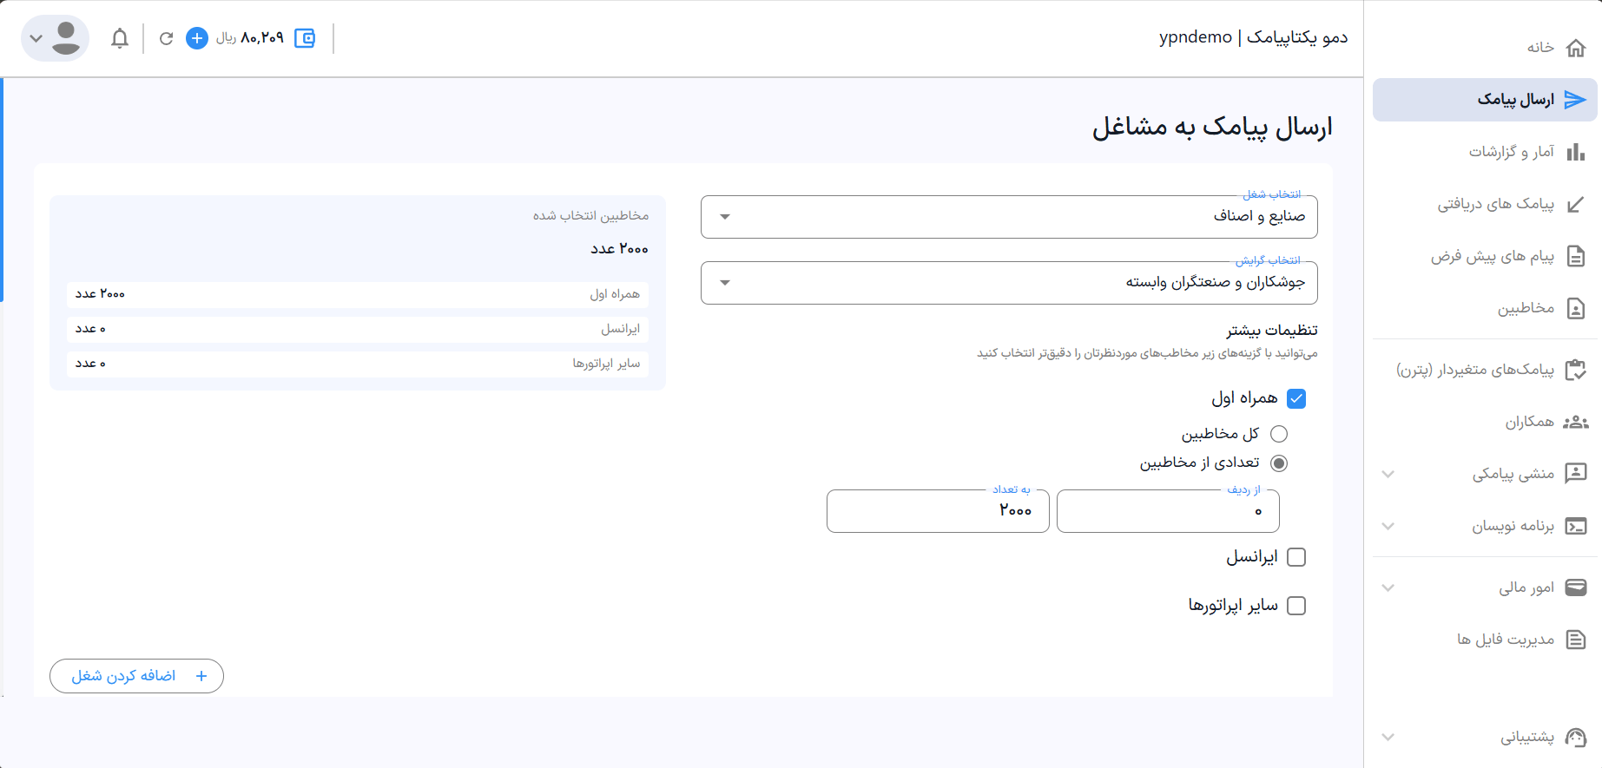1602x768 pixels.
Task: Open the انتخاب گرایش dropdown
Action: pos(1008,283)
